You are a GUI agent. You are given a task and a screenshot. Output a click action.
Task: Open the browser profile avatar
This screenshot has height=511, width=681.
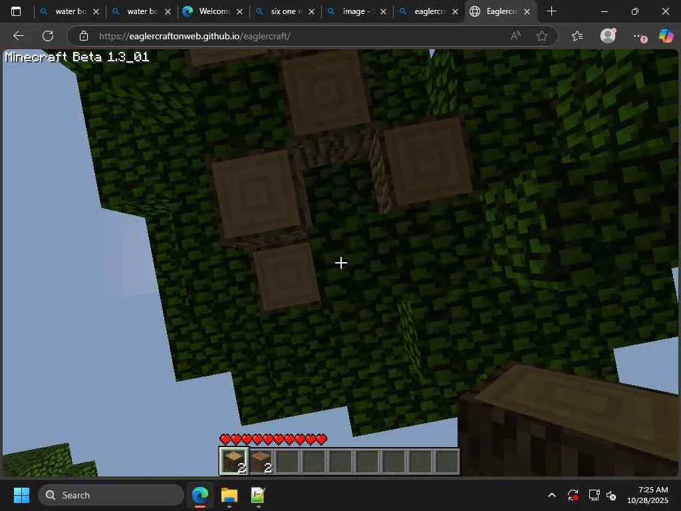pyautogui.click(x=608, y=36)
